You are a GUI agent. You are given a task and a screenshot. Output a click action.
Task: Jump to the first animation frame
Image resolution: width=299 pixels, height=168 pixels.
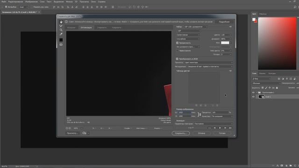[x=210, y=128]
